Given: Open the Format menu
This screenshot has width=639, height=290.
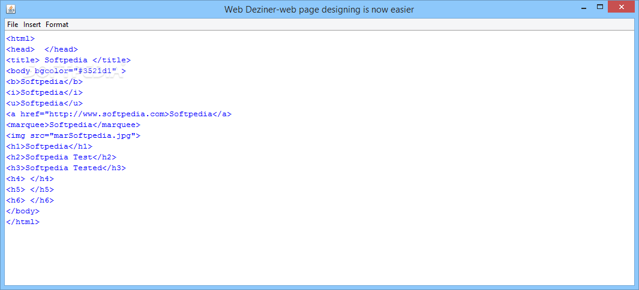Looking at the screenshot, I should click(57, 25).
